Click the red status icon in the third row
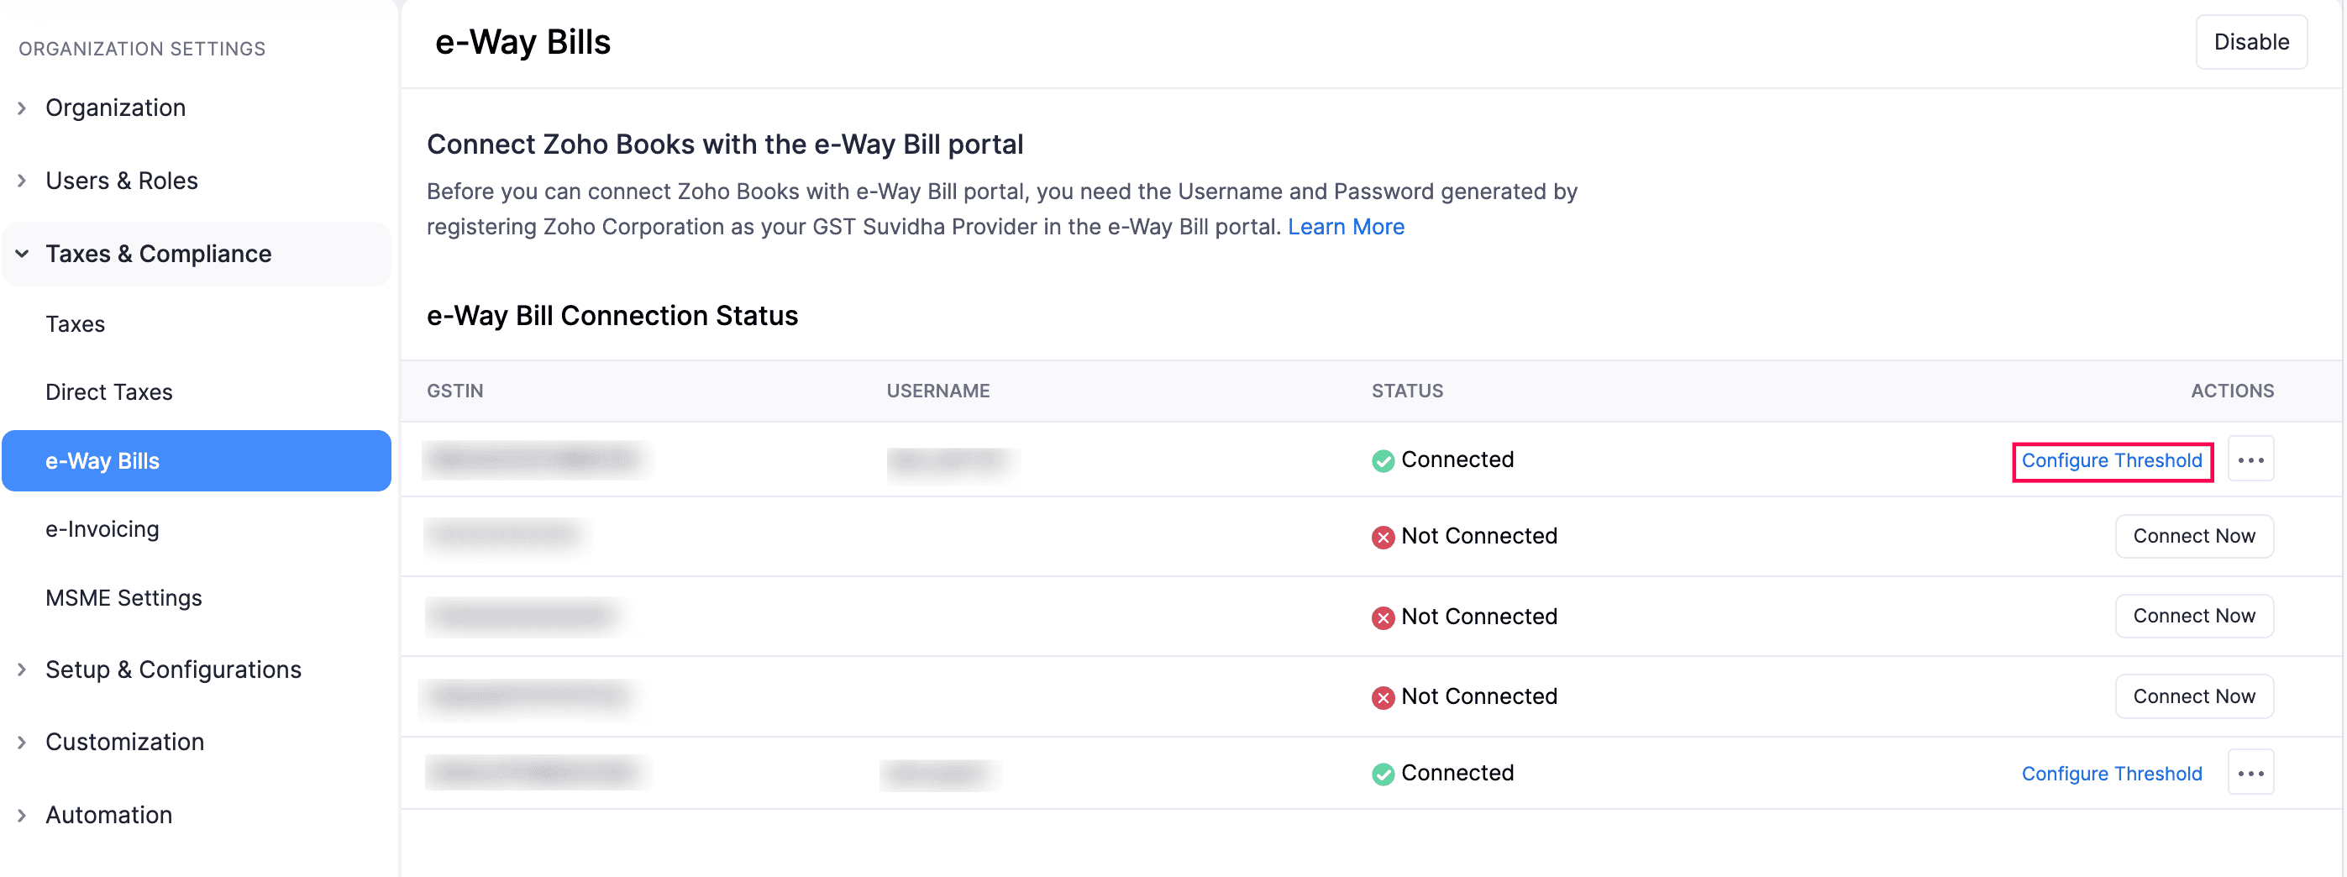Image resolution: width=2347 pixels, height=877 pixels. click(1383, 617)
